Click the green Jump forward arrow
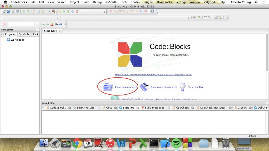This screenshot has width=269, height=151. pyautogui.click(x=48, y=24)
